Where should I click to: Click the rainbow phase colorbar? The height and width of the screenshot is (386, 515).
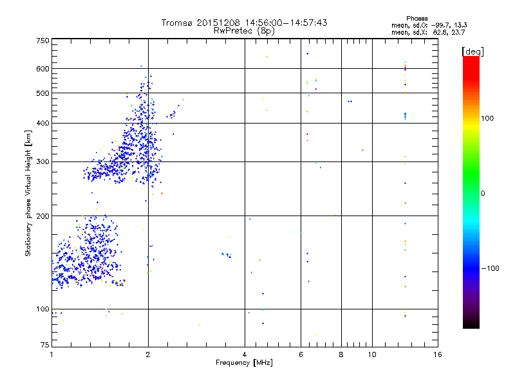(x=471, y=192)
